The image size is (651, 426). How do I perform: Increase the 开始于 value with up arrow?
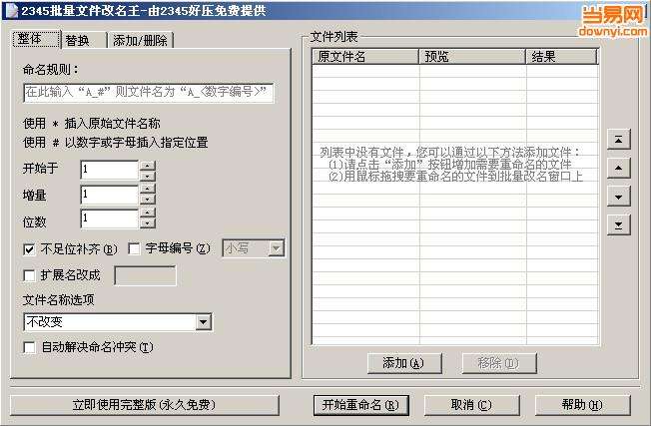148,166
